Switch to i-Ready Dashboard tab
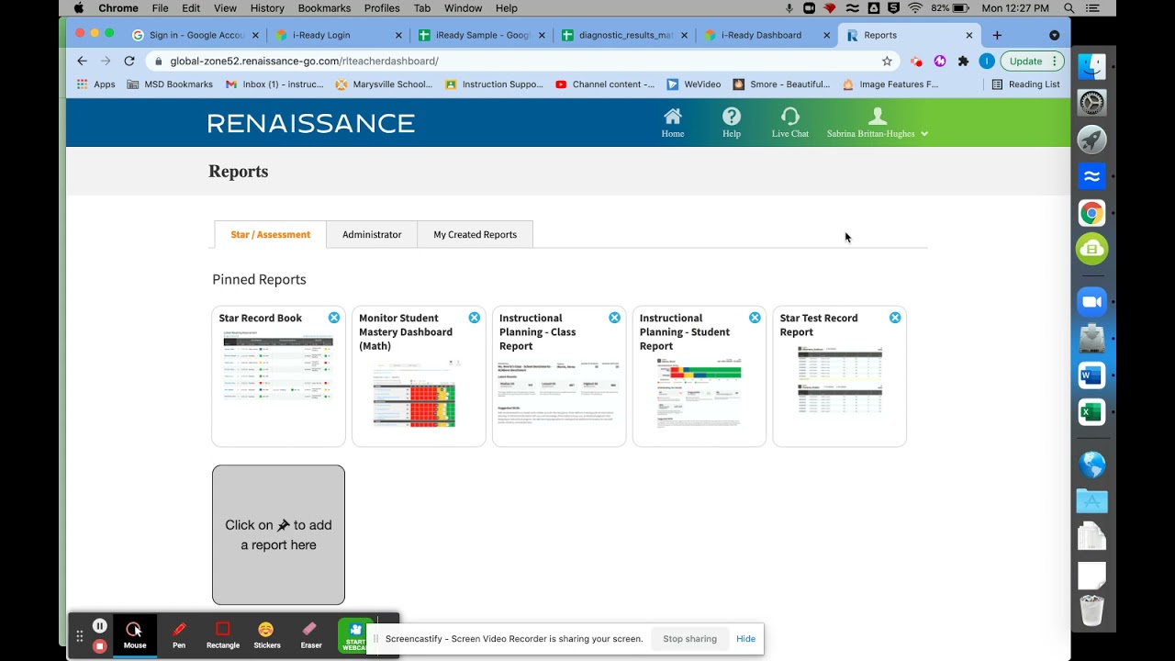1175x661 pixels. [768, 35]
